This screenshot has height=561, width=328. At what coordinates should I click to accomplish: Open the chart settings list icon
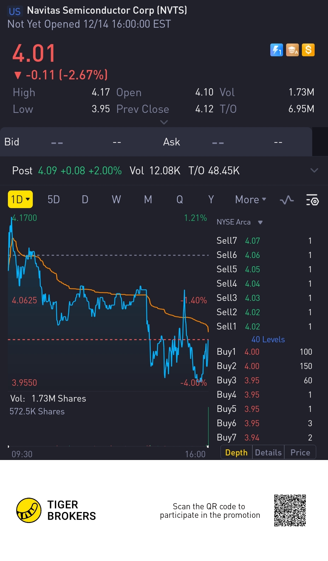click(x=312, y=200)
